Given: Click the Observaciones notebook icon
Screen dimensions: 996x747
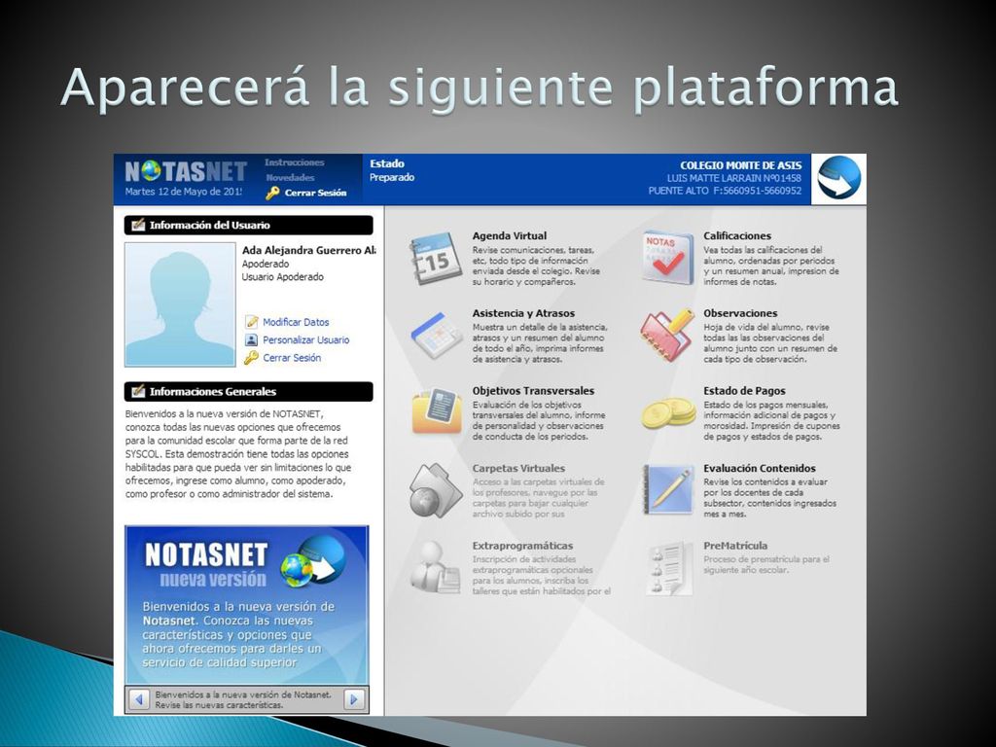Looking at the screenshot, I should [x=667, y=335].
